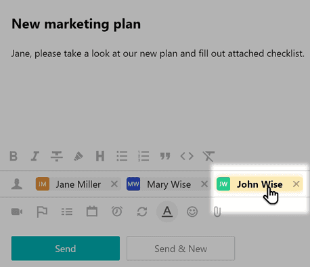Image resolution: width=310 pixels, height=267 pixels.
Task: Click the assignee person icon
Action: (17, 184)
